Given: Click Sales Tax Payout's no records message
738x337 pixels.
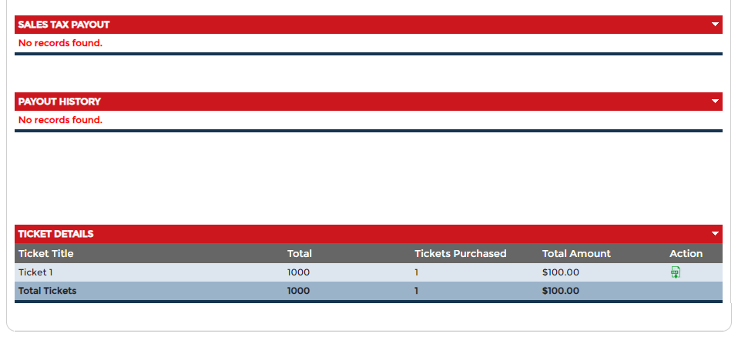Looking at the screenshot, I should 60,43.
